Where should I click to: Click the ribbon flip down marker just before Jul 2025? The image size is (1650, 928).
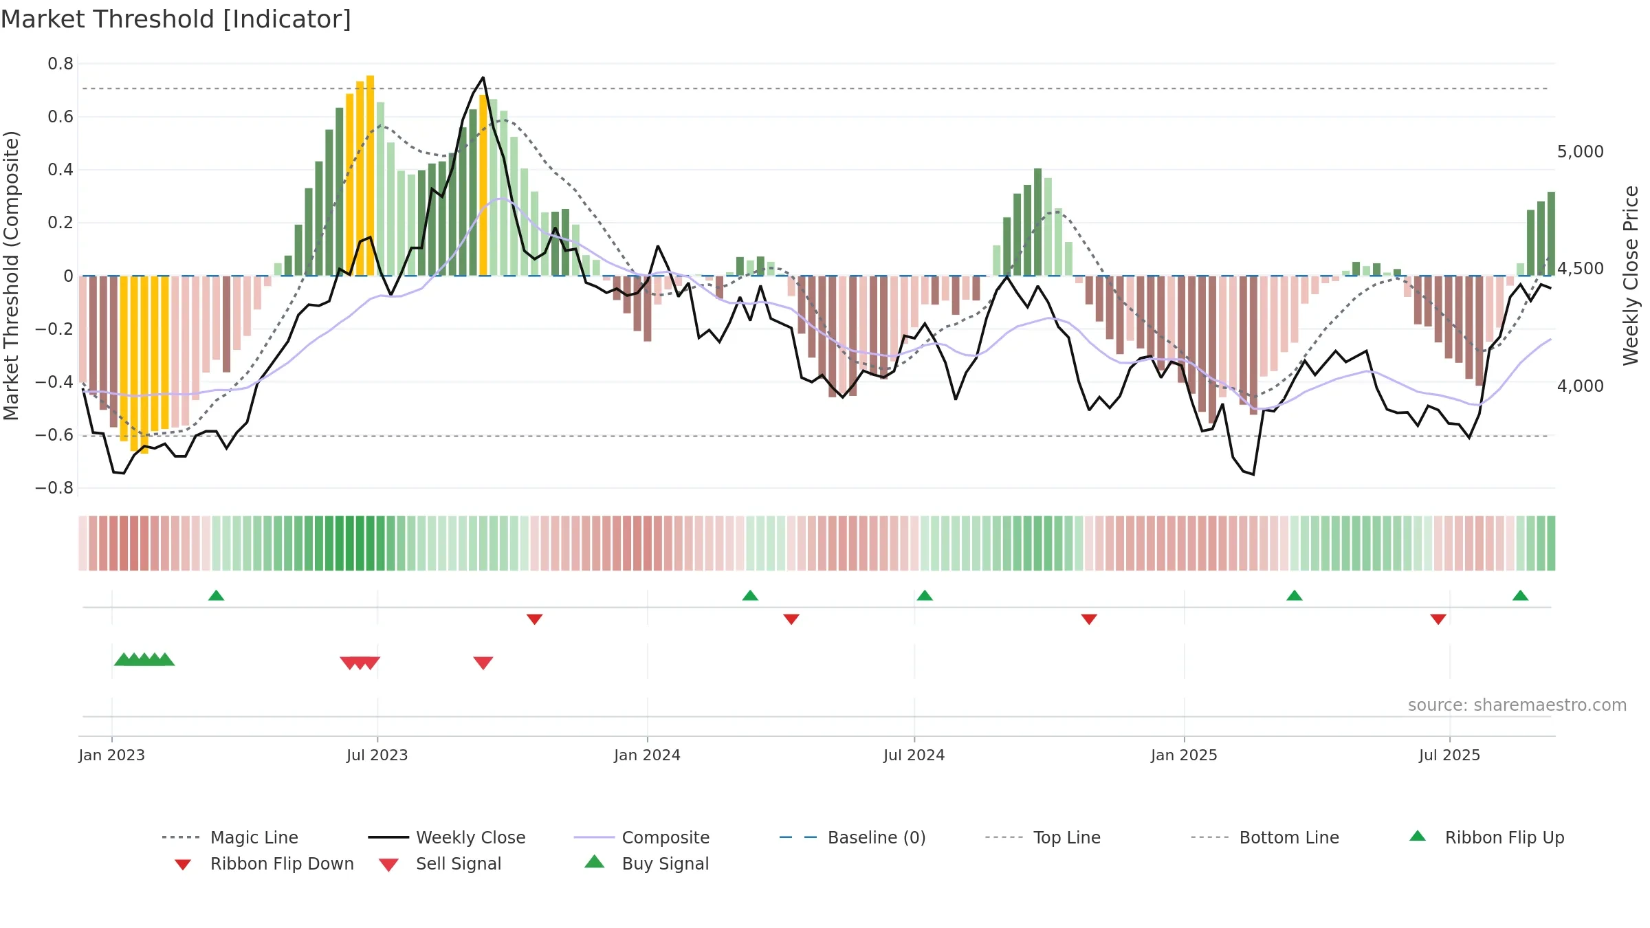1438,619
